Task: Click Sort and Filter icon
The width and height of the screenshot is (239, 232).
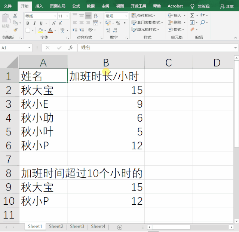Action: [x=202, y=15]
